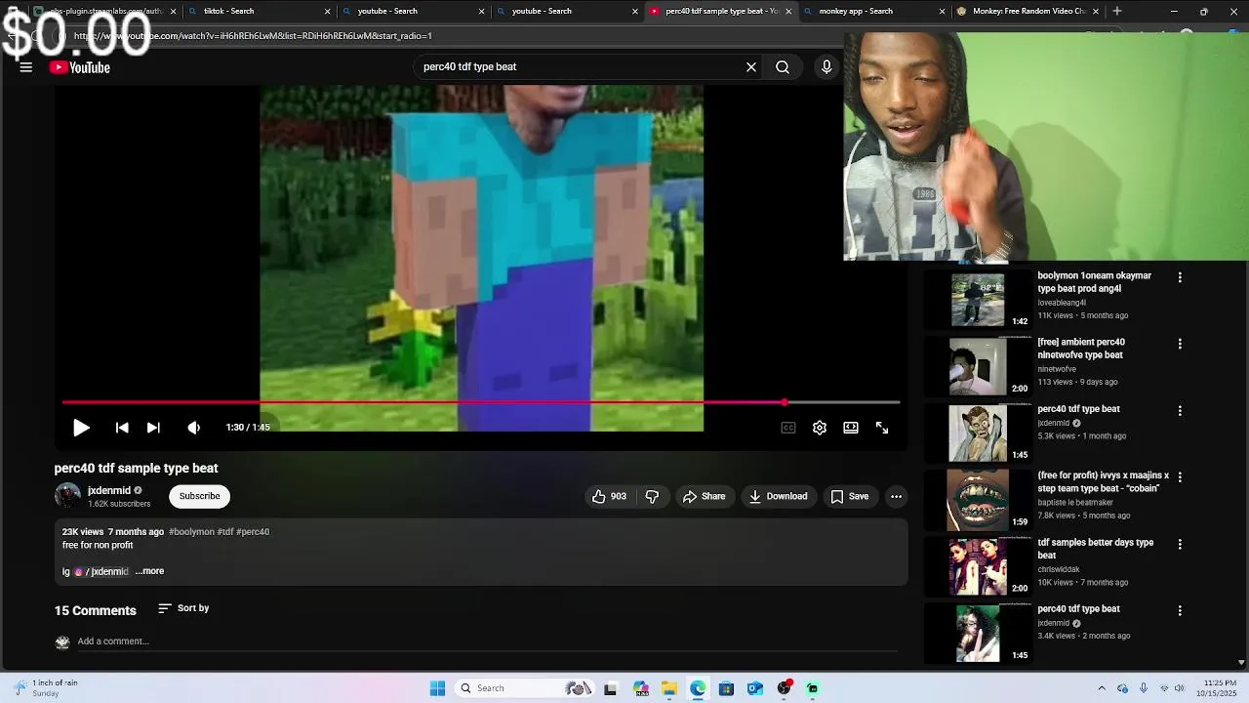Open Outlook from the taskbar
The image size is (1249, 703).
[755, 688]
